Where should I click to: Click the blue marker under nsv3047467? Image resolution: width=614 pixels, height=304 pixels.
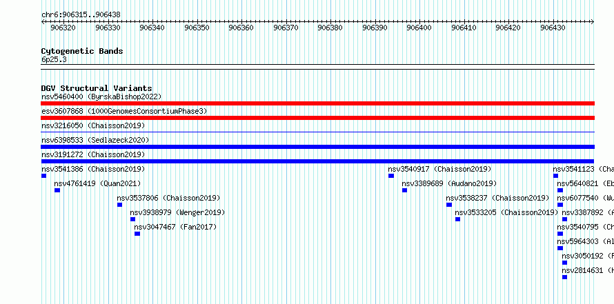pyautogui.click(x=137, y=234)
